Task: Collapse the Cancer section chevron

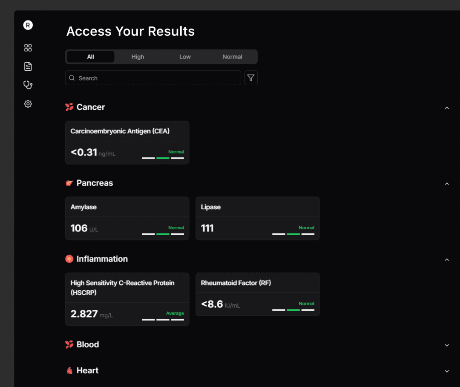Action: [447, 107]
